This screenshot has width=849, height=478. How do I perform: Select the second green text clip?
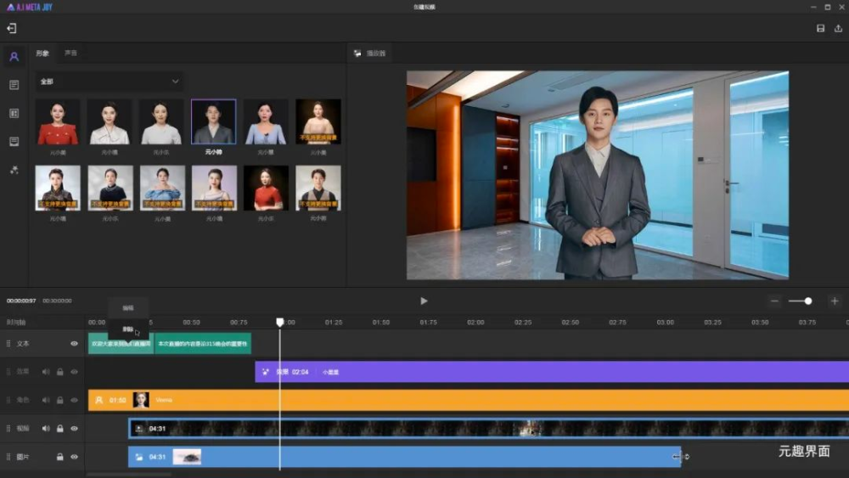click(x=203, y=344)
